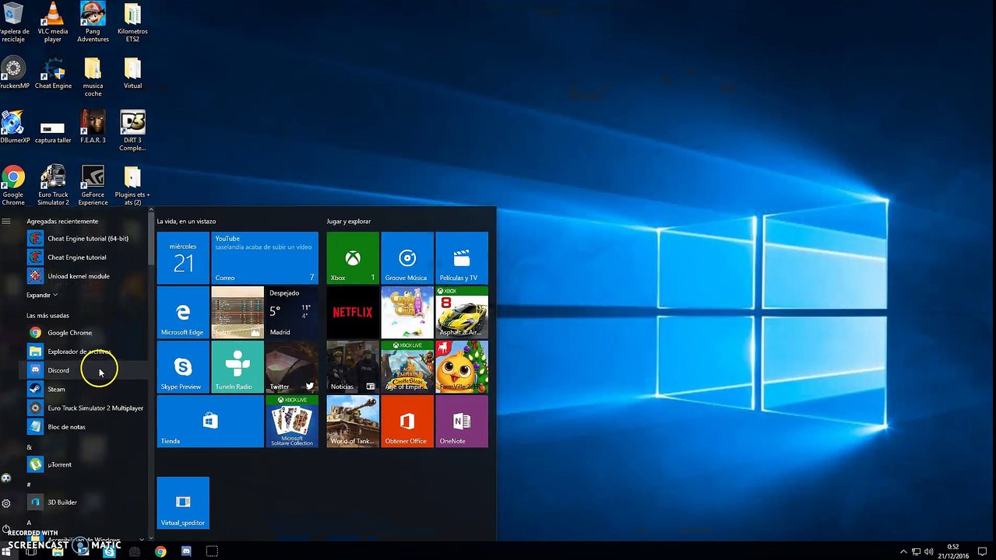Open the Películas y TV tile
Screen dimensions: 996x560
click(462, 258)
